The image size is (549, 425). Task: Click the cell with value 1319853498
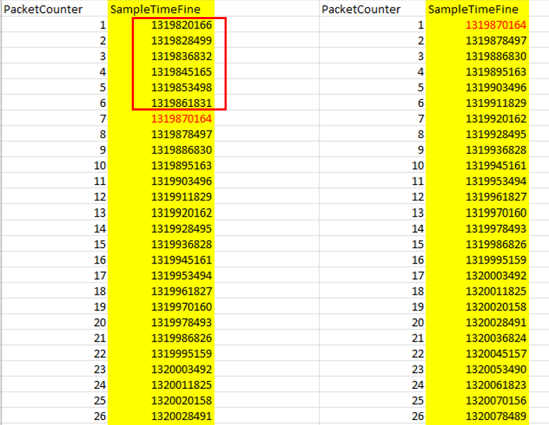pos(181,88)
